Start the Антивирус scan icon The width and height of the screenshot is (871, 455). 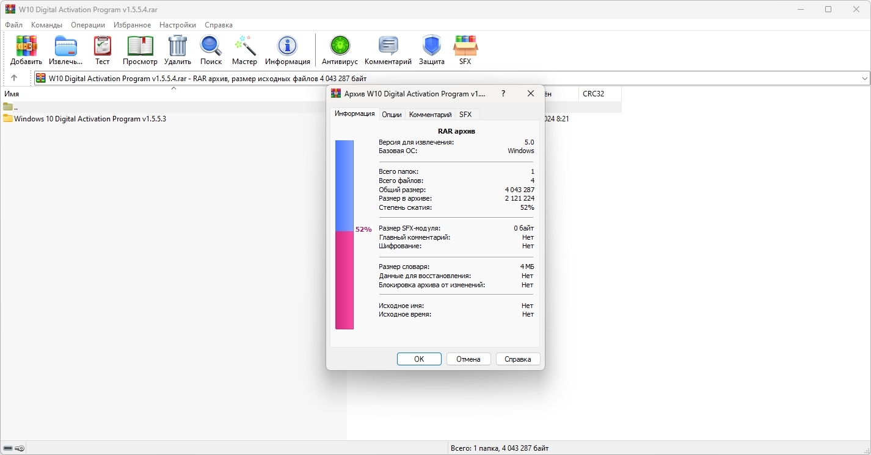(340, 46)
